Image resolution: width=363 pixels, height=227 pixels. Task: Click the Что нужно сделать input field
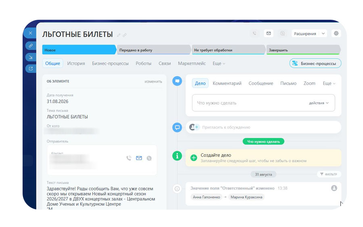(x=263, y=103)
